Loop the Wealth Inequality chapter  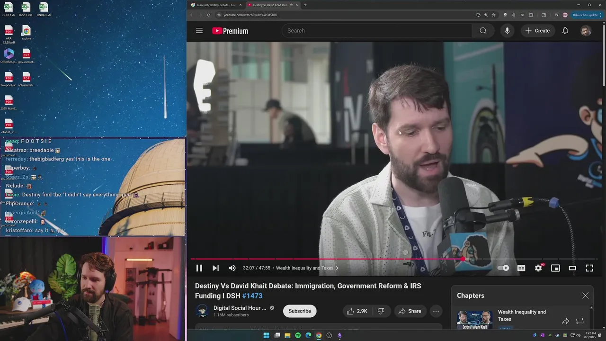[x=580, y=321]
